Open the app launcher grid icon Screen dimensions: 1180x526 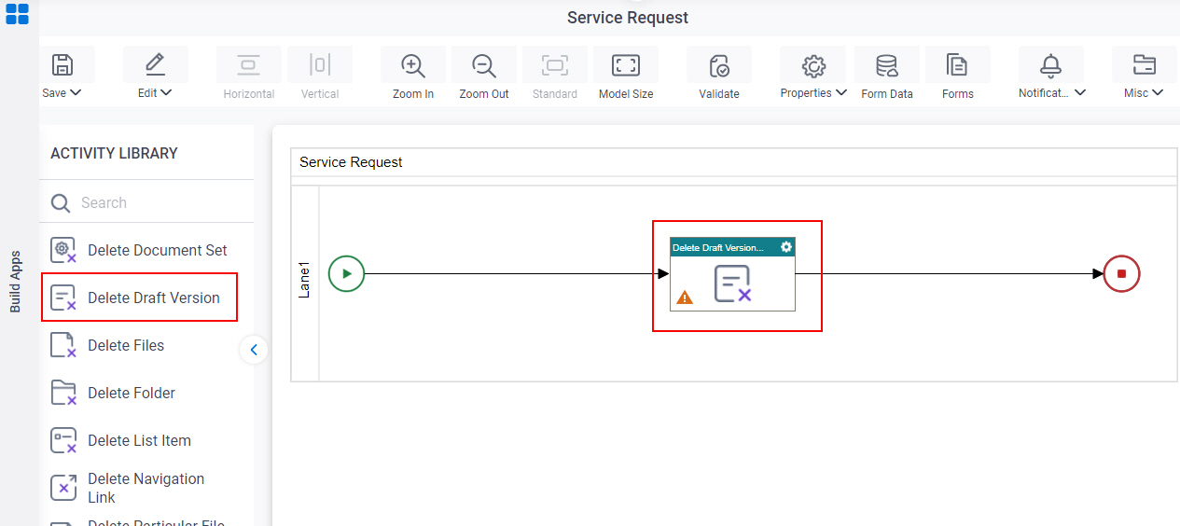click(18, 14)
